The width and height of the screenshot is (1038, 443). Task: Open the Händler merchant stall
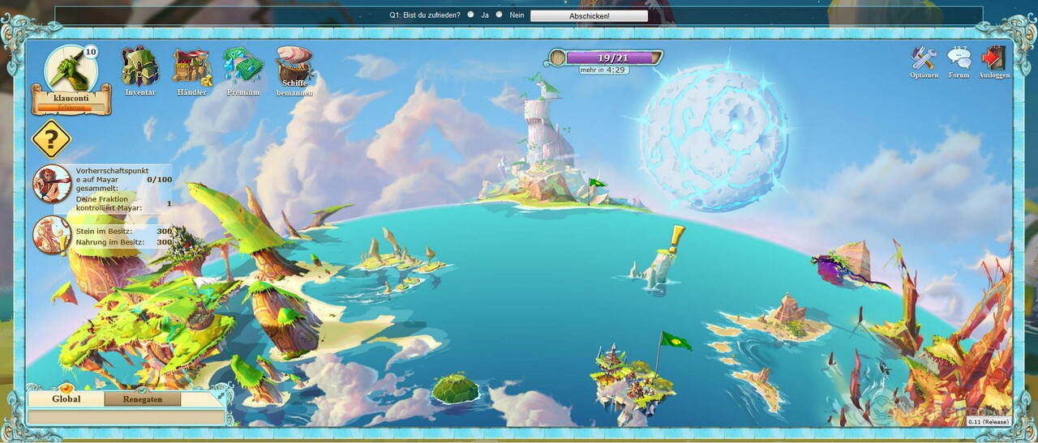tap(191, 68)
